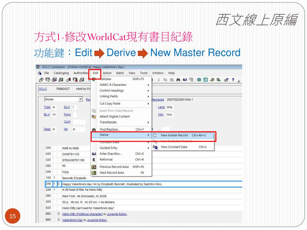
Task: Expand the Cut Copy Paste submenu
Action: [x=121, y=104]
